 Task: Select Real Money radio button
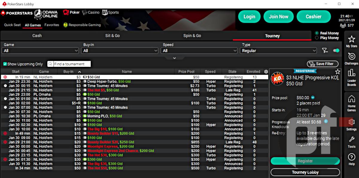coord(317,33)
